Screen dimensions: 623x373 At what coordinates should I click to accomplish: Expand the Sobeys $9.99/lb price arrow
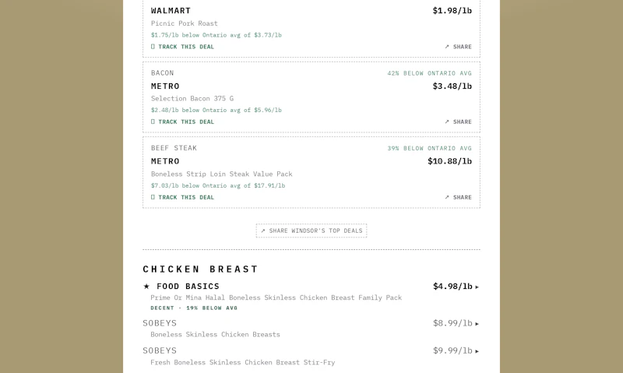(477, 351)
